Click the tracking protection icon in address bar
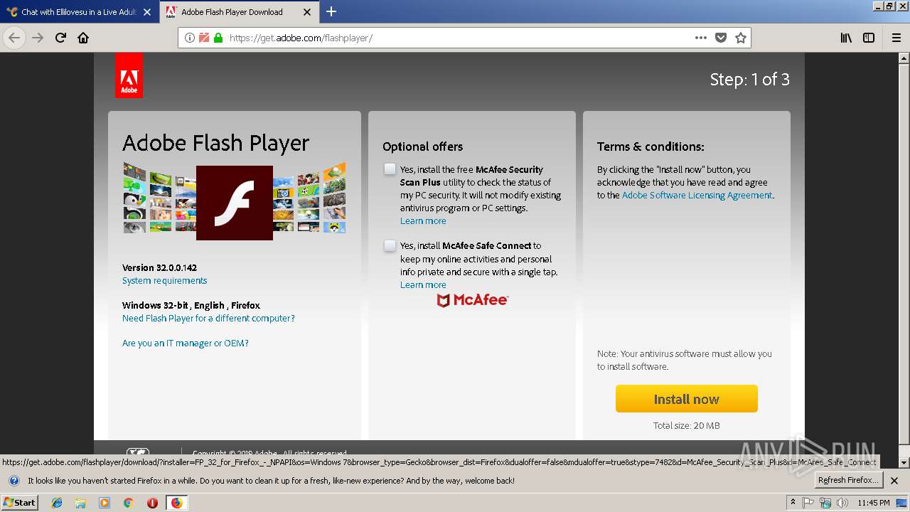 204,38
